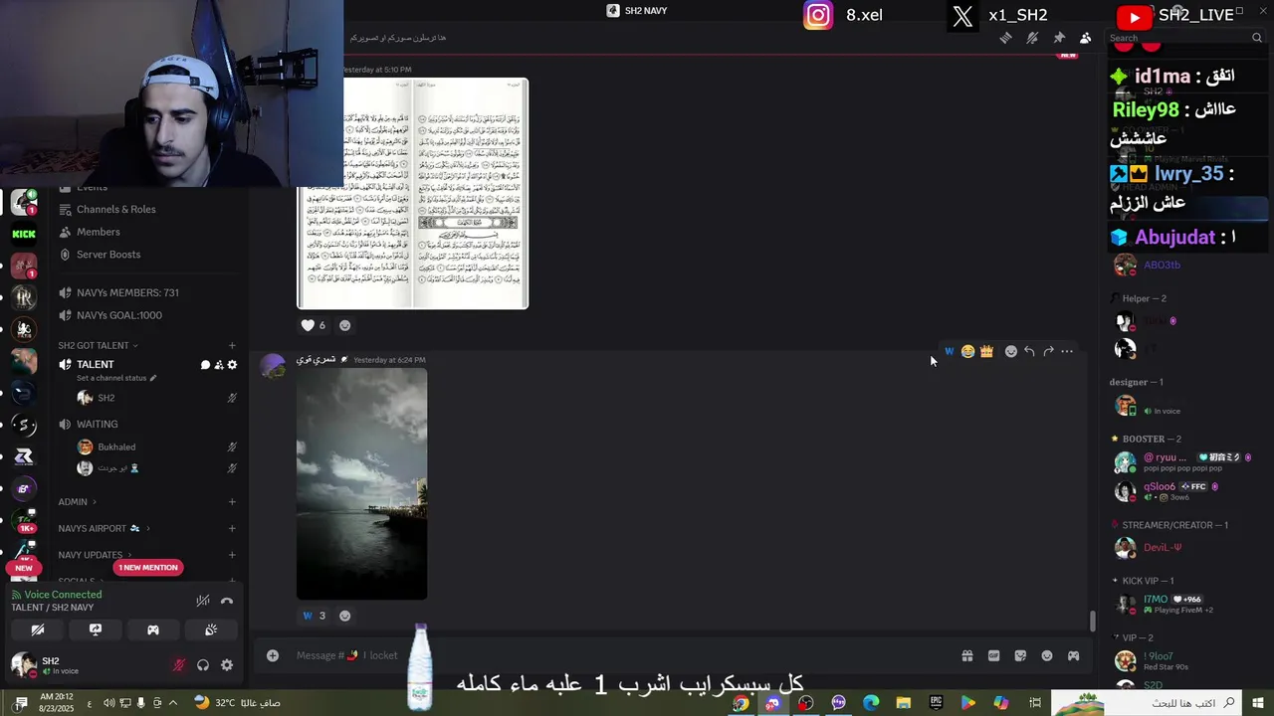Open the Epic Games Launcher in the taskbar
The image size is (1274, 716).
936,703
